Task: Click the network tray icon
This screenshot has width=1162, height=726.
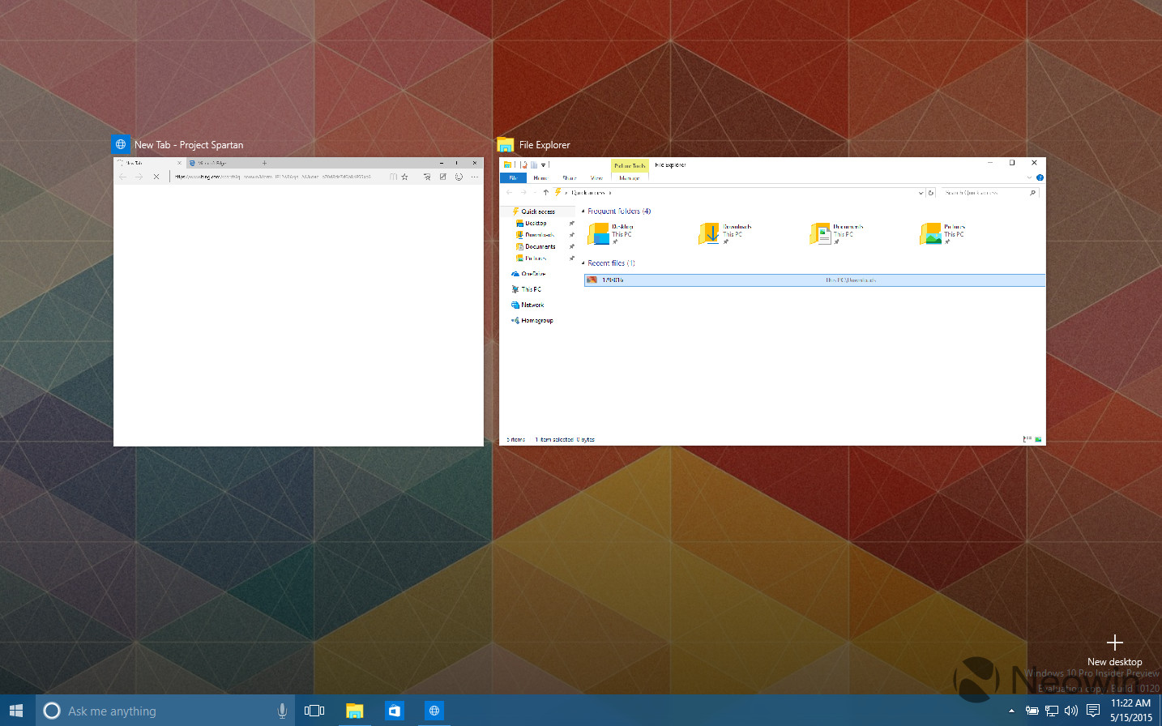Action: tap(1051, 711)
